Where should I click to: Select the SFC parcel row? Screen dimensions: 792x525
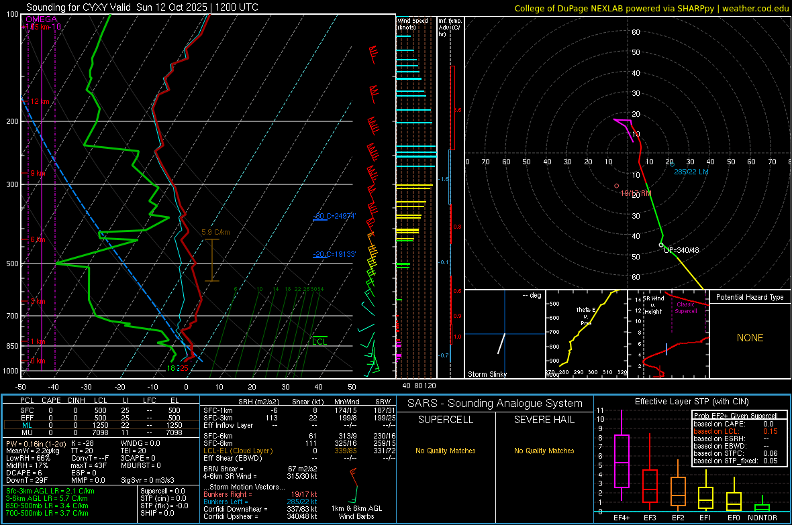101,410
